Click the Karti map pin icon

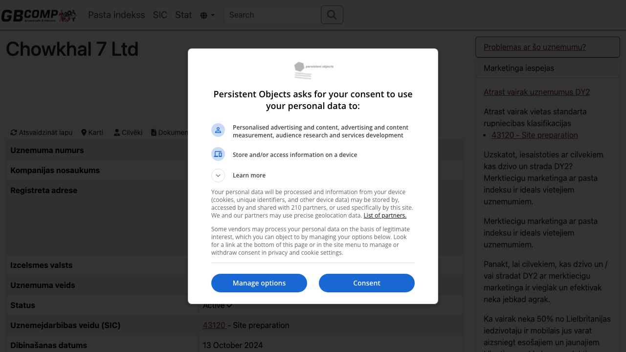click(84, 132)
